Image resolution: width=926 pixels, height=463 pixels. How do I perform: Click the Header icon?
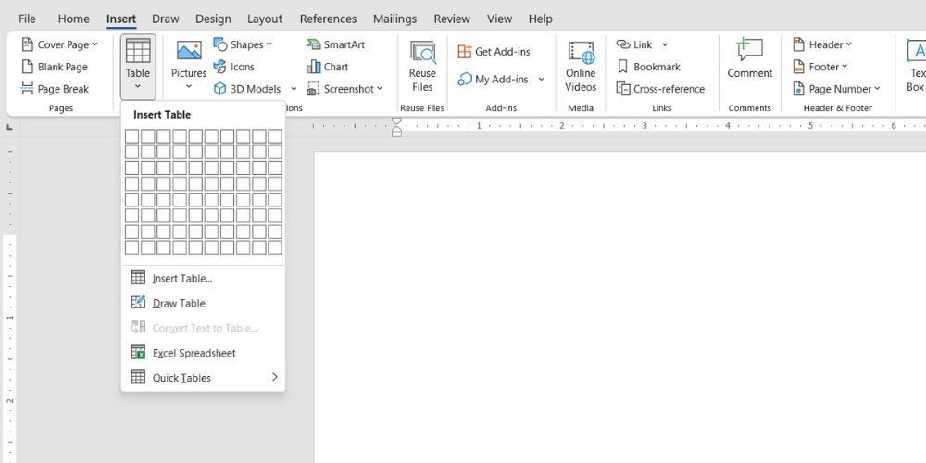click(x=798, y=44)
